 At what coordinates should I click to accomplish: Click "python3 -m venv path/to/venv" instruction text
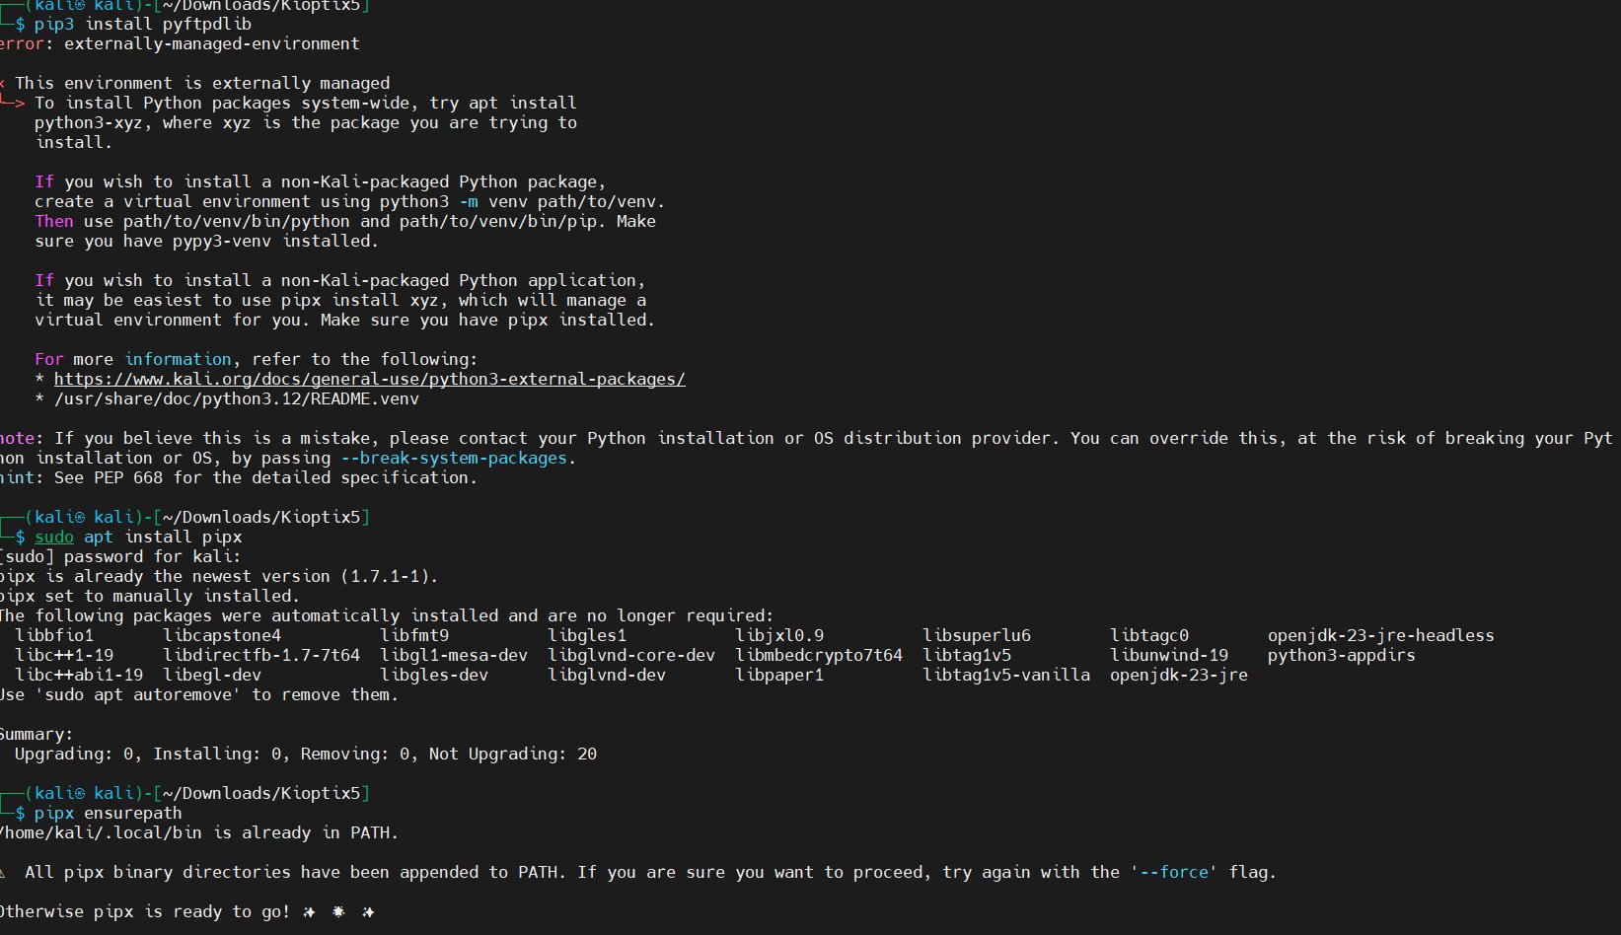pyautogui.click(x=518, y=201)
